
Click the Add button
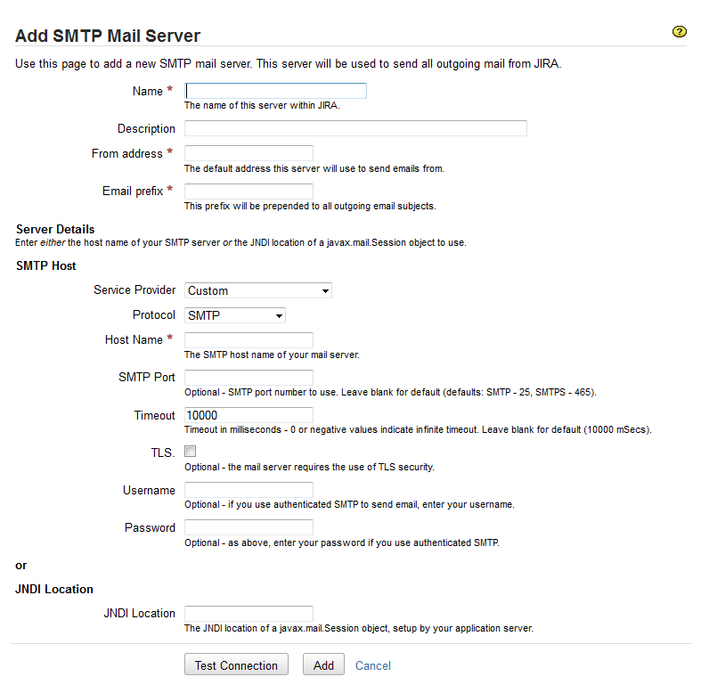click(323, 665)
